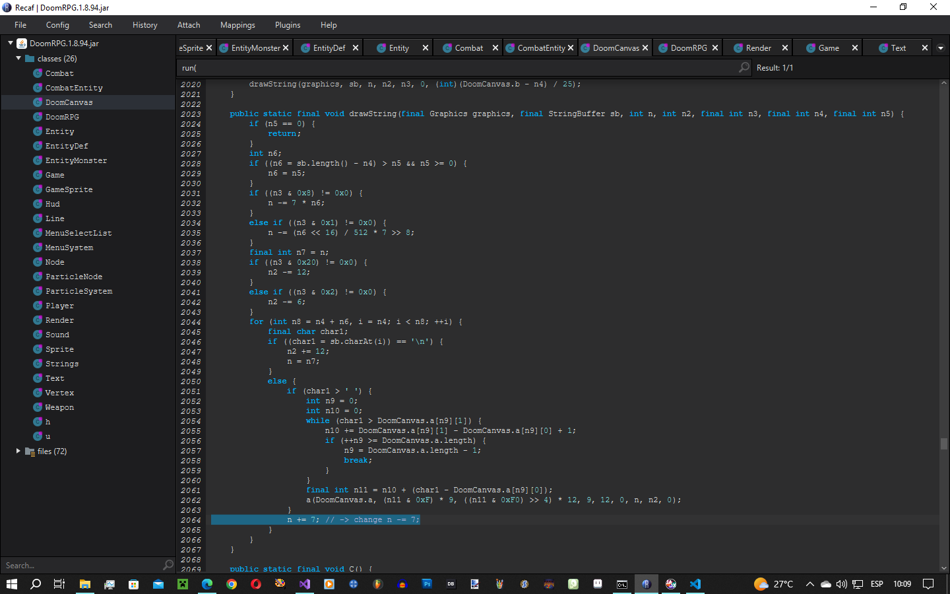Select the Sound class in tree
This screenshot has width=950, height=594.
pos(57,335)
